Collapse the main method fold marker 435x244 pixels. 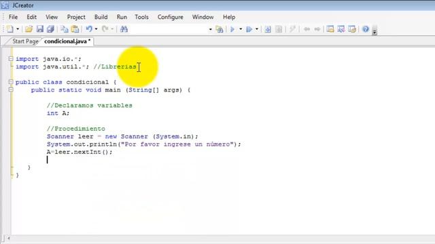11,89
